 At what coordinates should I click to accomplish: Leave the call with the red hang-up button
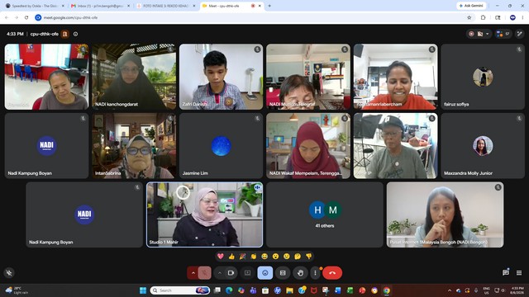(332, 273)
